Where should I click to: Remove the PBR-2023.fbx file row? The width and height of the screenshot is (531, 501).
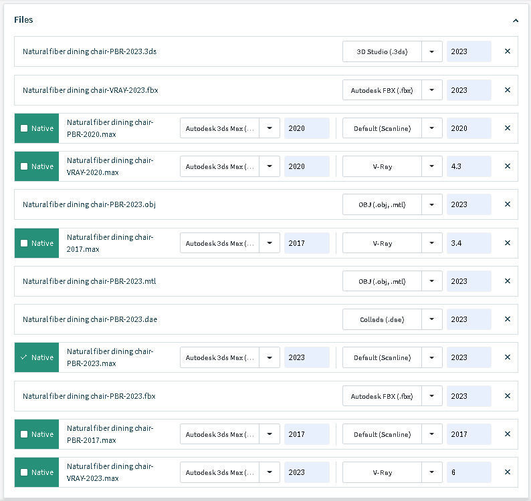507,396
